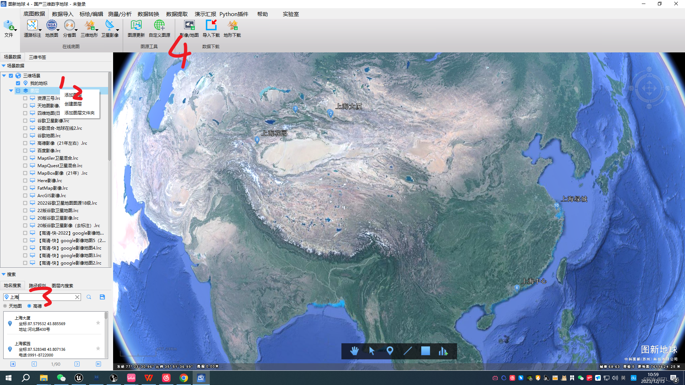Click the 导入下载 import download icon
The image size is (685, 385).
[211, 26]
